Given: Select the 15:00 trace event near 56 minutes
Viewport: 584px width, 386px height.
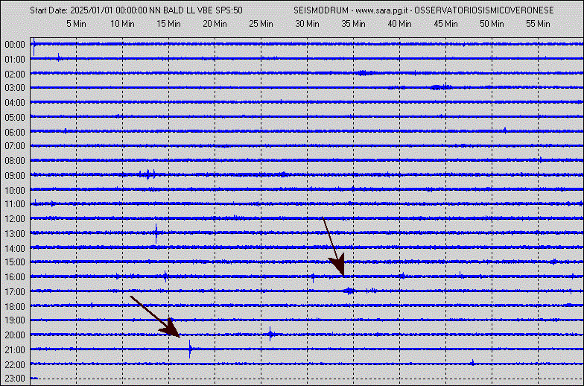Looking at the screenshot, I should pos(553,262).
